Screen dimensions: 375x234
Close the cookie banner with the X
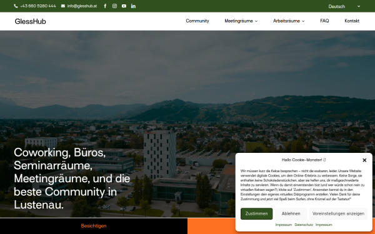click(364, 160)
